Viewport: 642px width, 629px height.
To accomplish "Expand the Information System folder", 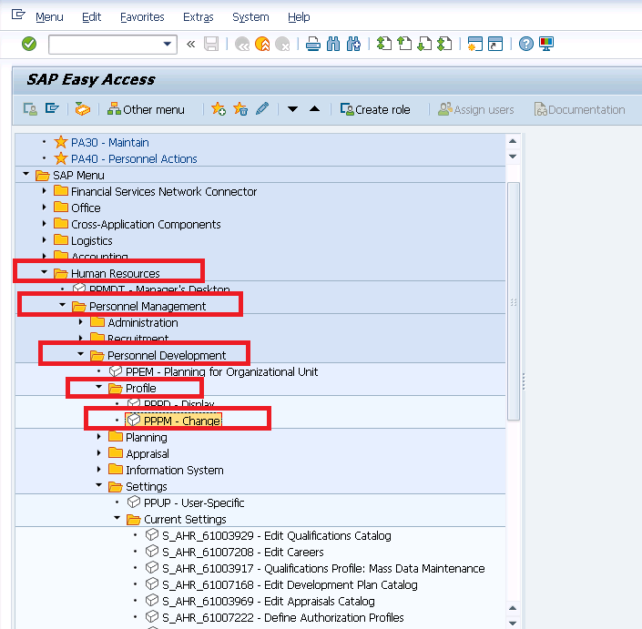I will (x=98, y=470).
